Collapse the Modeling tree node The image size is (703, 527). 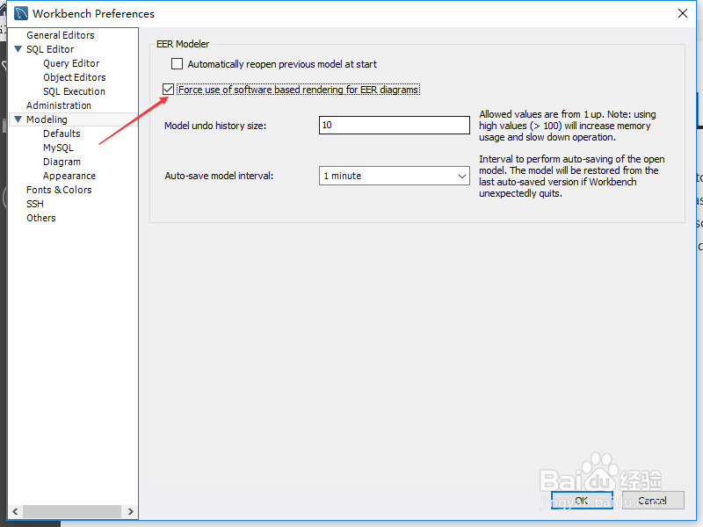(x=18, y=119)
